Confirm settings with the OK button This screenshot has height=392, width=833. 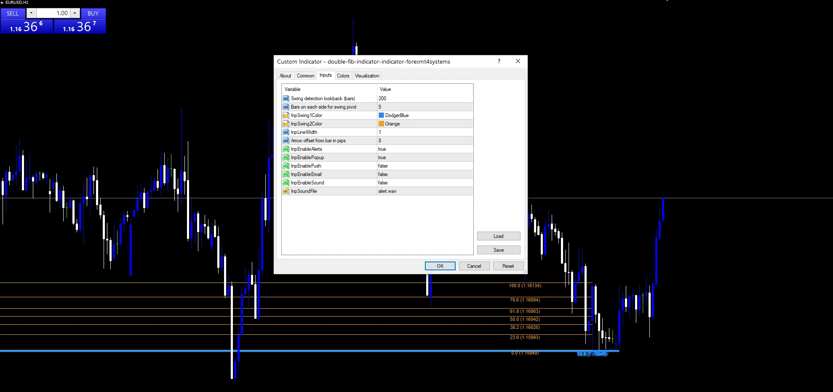440,266
